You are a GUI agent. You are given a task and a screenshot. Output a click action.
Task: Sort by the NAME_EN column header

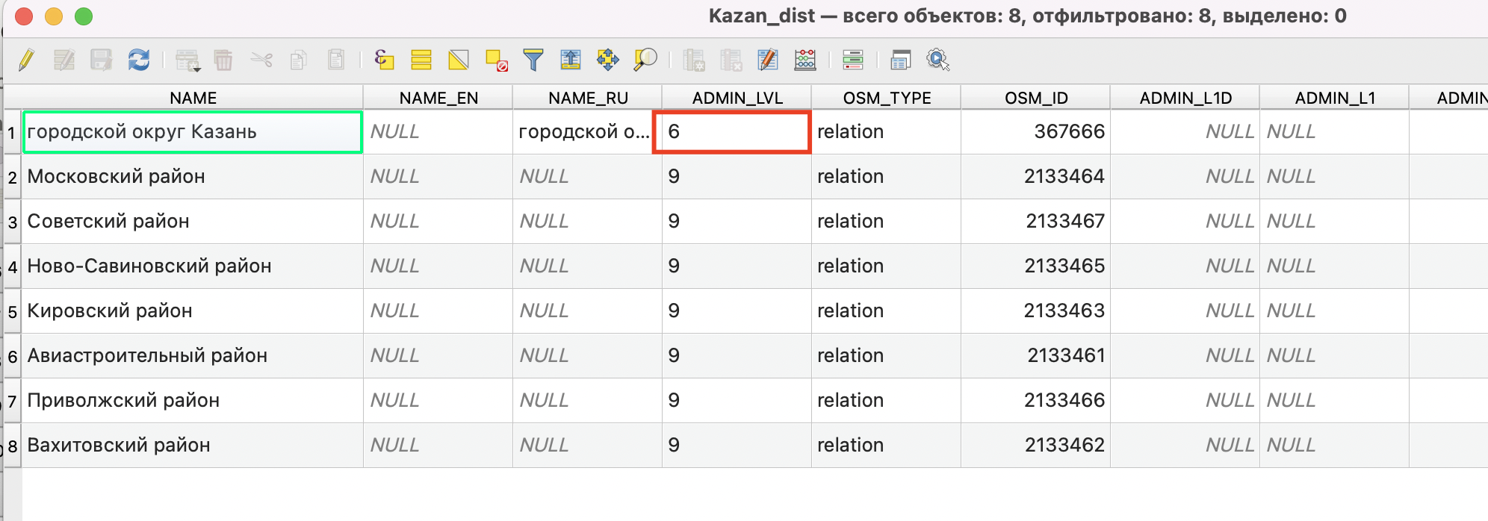438,98
